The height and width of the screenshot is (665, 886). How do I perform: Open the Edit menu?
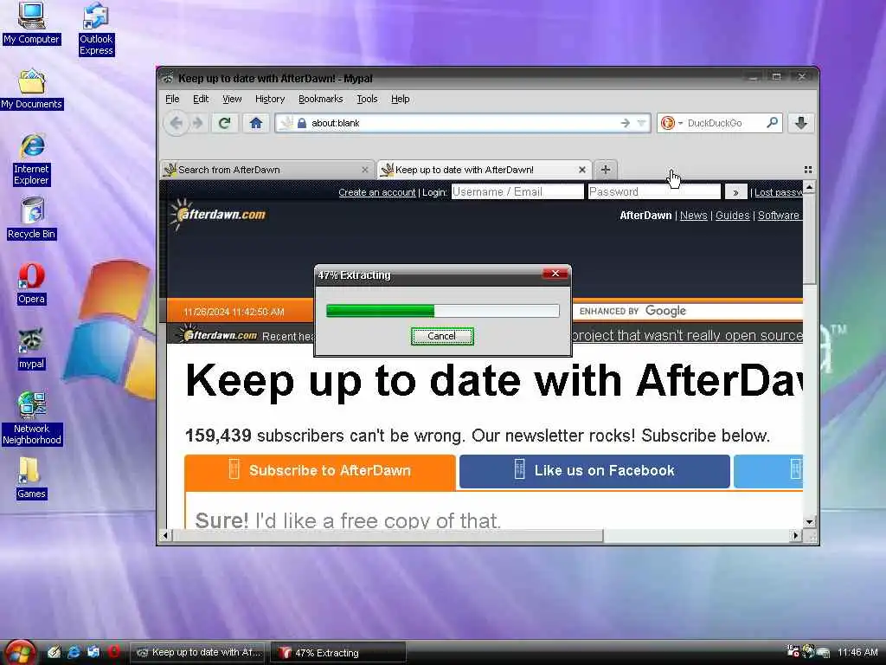[x=201, y=99]
